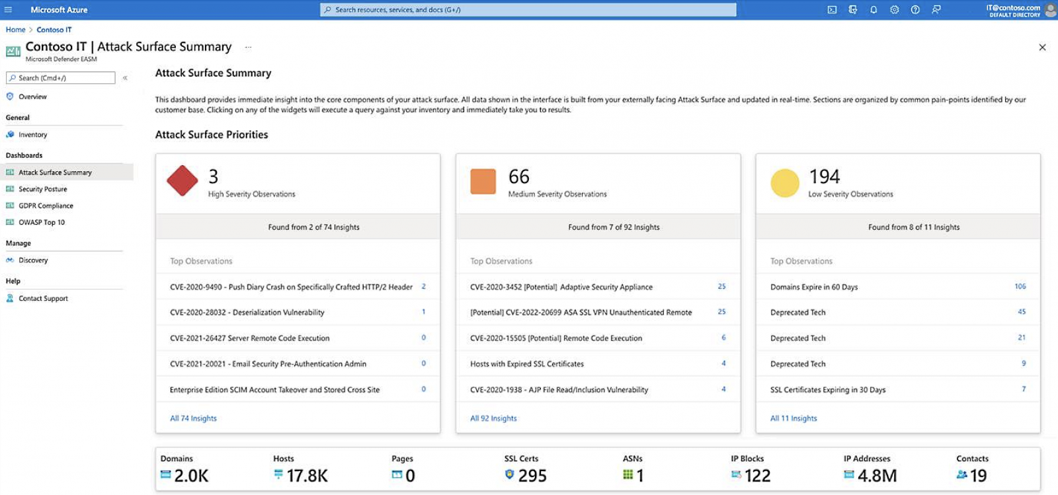Go to Home breadcrumb link
The image size is (1058, 495).
[16, 30]
